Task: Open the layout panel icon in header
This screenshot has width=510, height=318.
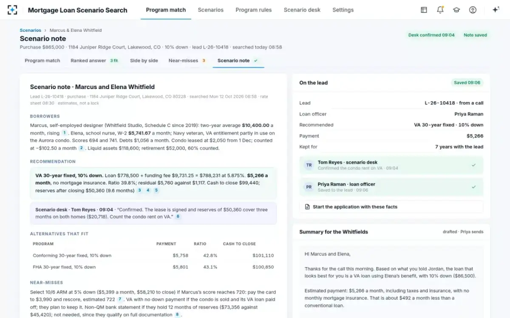Action: tap(424, 10)
